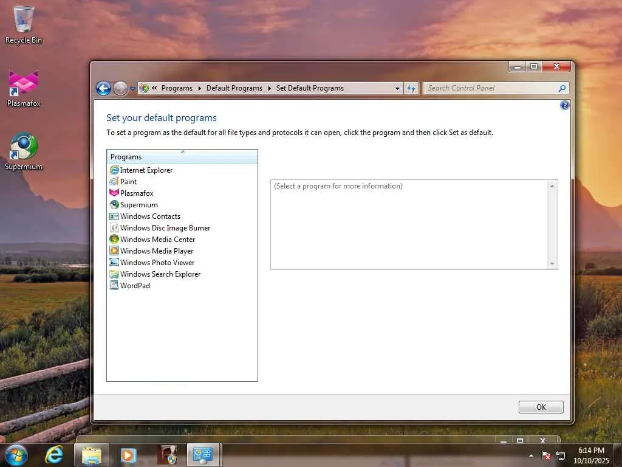This screenshot has width=622, height=467.
Task: Select "Supermium" text in Programs list
Action: click(x=139, y=204)
